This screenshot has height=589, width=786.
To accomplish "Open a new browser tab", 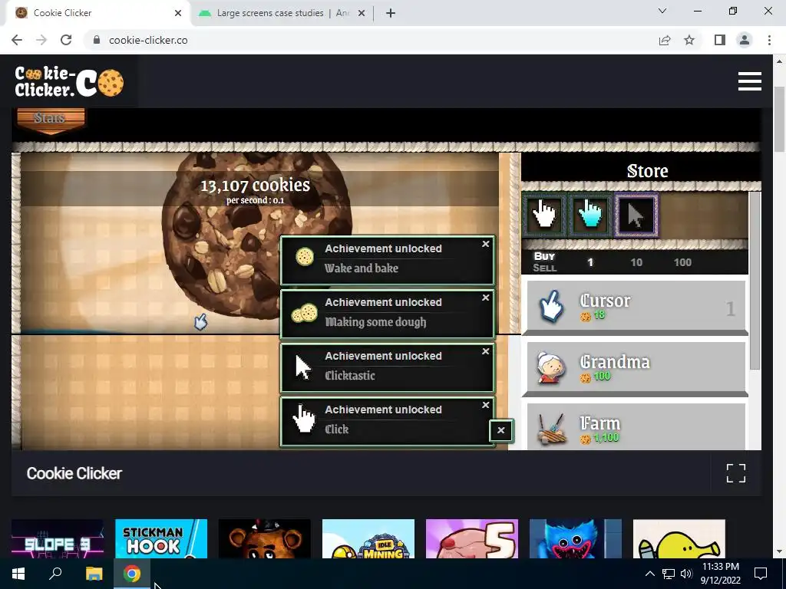I will point(391,13).
